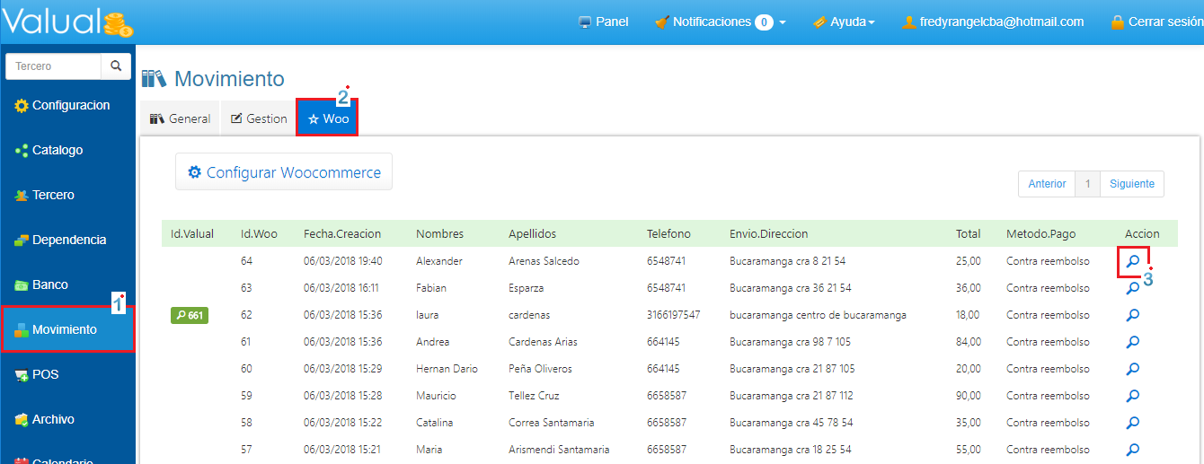
Task: Expand the Notificaciones dropdown
Action: pos(720,22)
